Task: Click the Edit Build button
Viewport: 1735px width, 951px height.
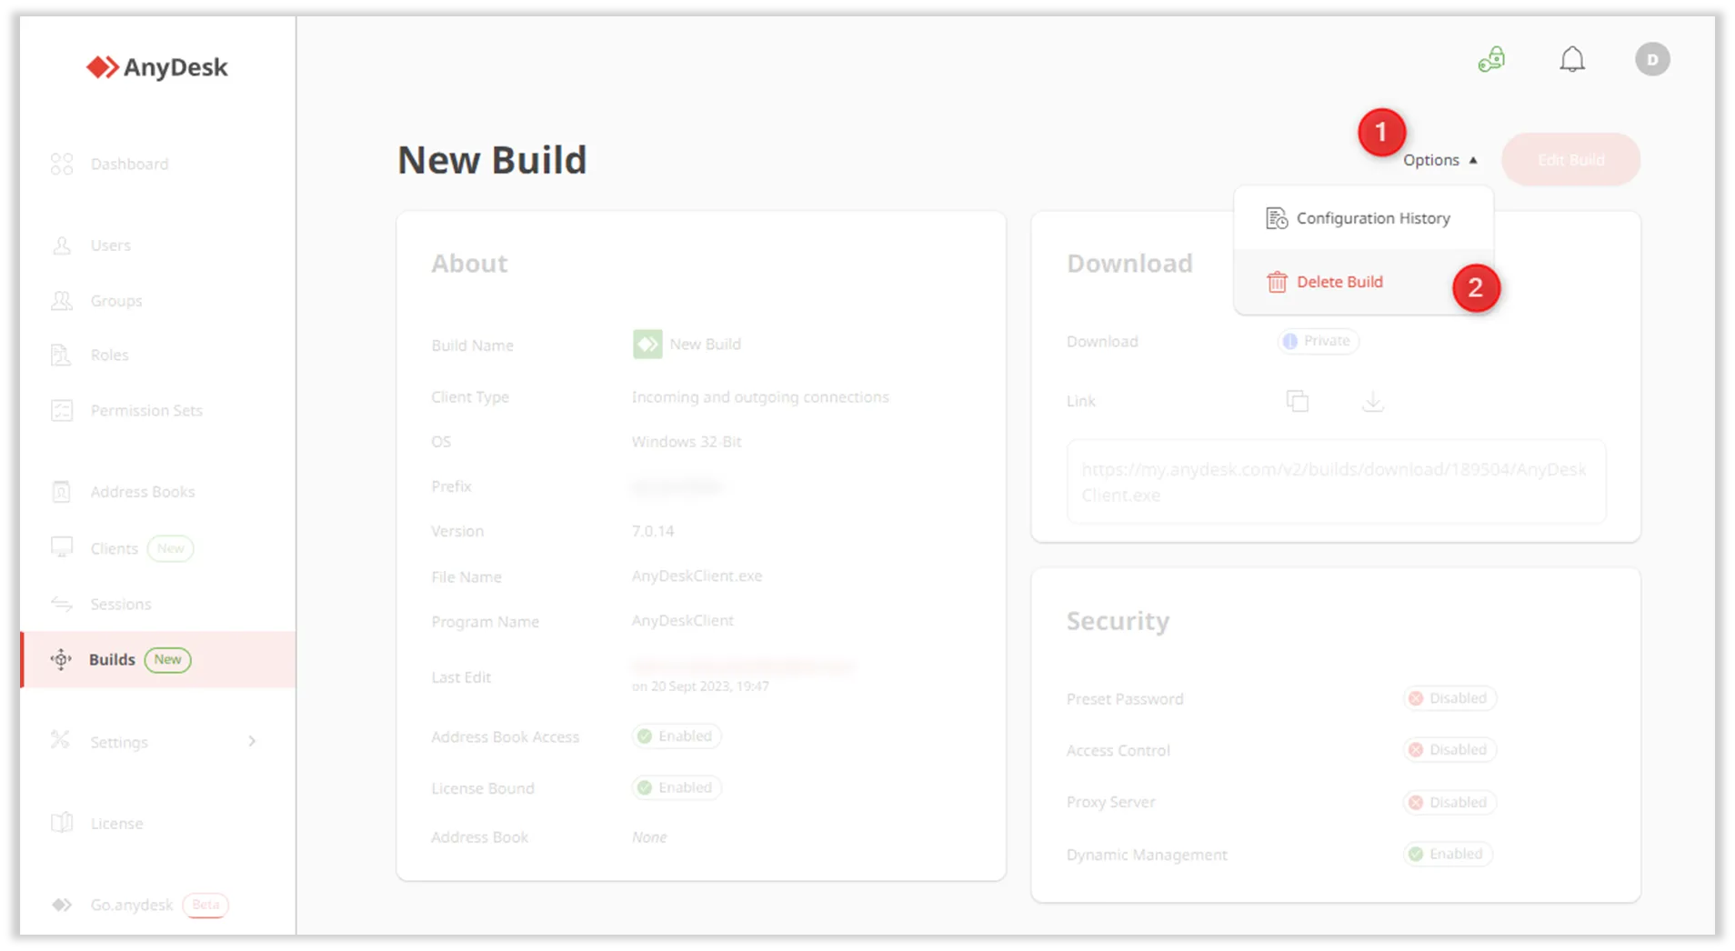Action: click(x=1570, y=160)
